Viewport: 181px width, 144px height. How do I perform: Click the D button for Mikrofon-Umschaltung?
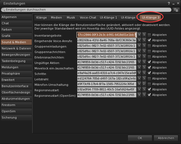coord(144,84)
